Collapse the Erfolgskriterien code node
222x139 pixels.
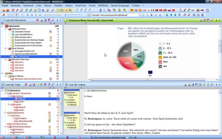pos(5,113)
